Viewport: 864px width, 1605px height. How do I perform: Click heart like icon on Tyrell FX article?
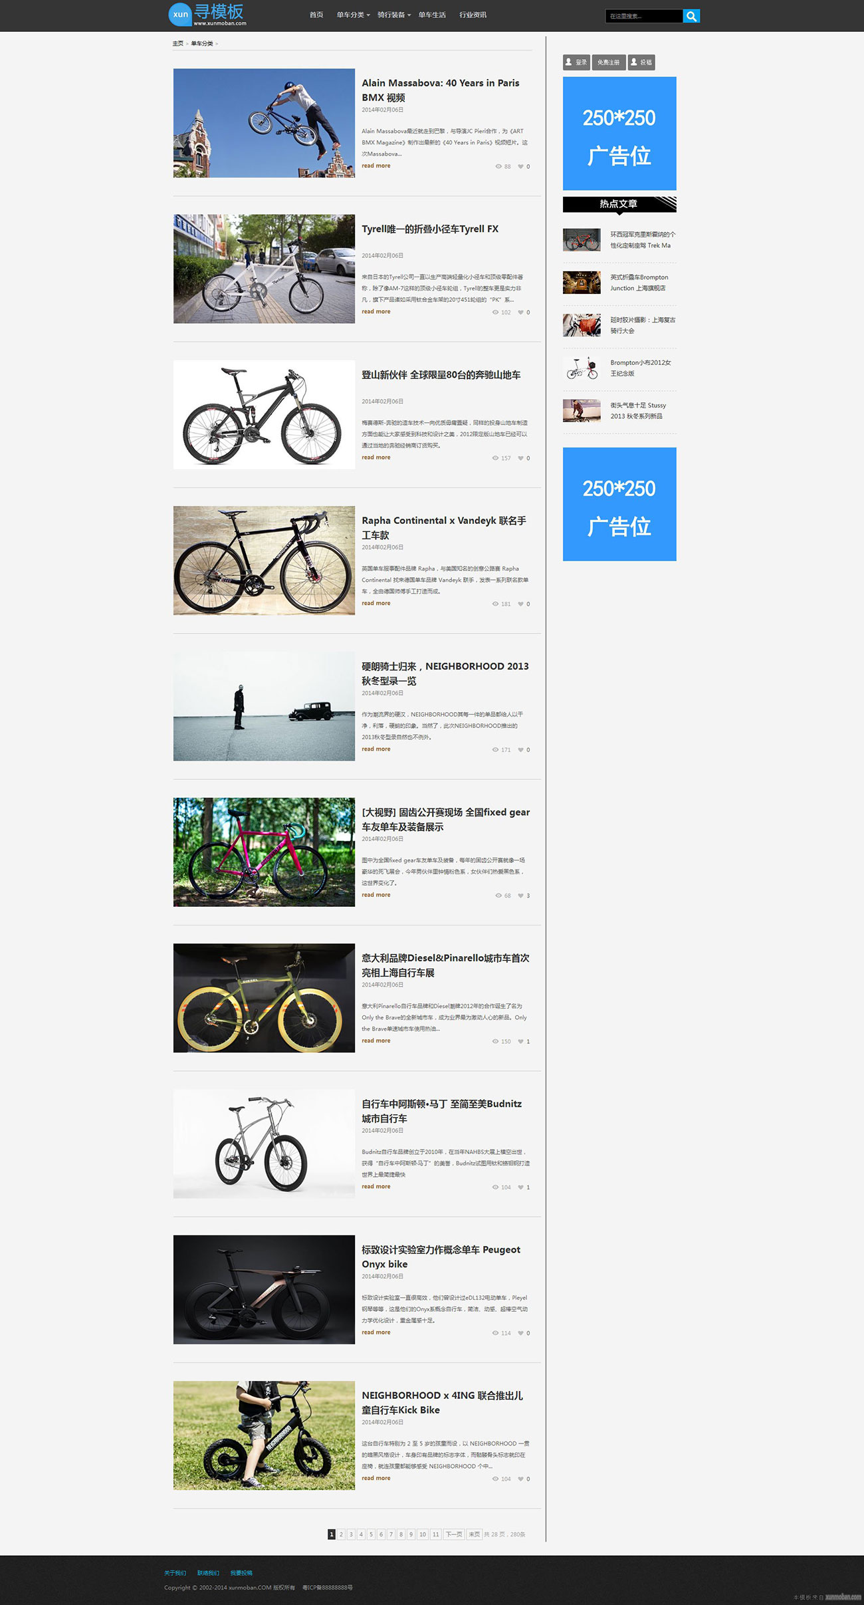[520, 312]
